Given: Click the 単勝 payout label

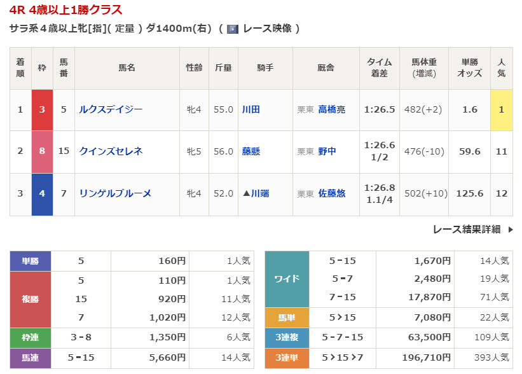Looking at the screenshot, I should point(31,261).
